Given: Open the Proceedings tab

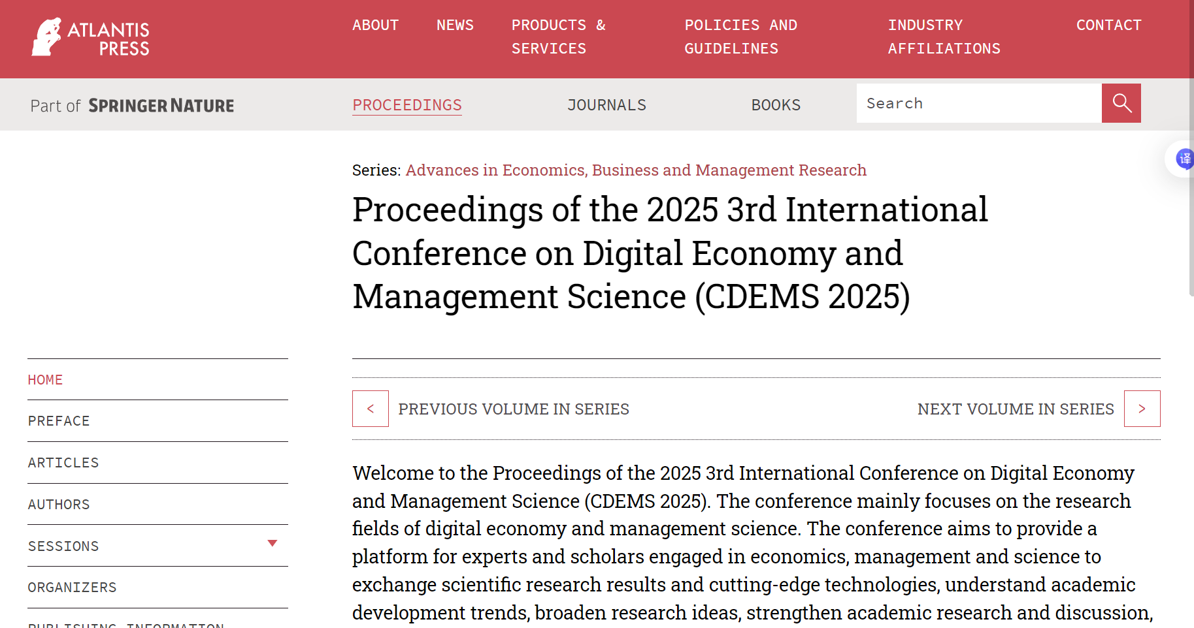Looking at the screenshot, I should coord(407,105).
